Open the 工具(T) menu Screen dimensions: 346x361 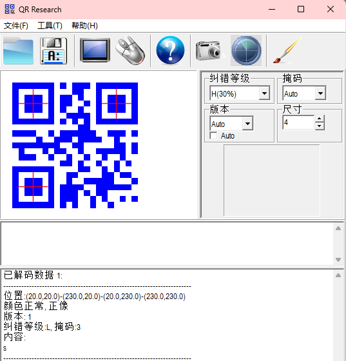point(50,26)
